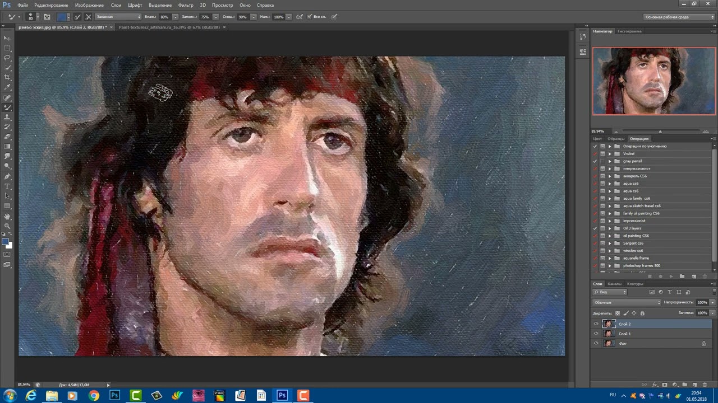This screenshot has width=718, height=403.
Task: Select the Lasso tool
Action: [x=7, y=57]
